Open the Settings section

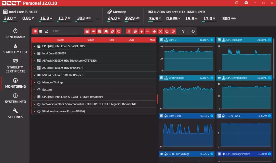15,114
